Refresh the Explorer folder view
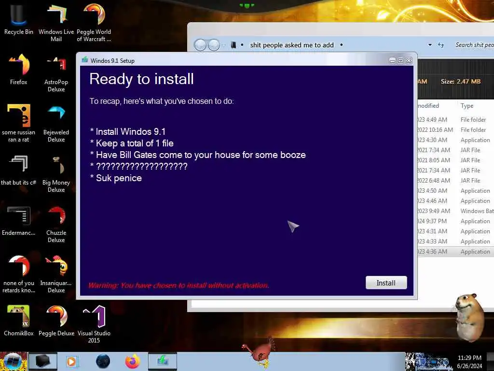Image resolution: width=494 pixels, height=371 pixels. coord(440,45)
